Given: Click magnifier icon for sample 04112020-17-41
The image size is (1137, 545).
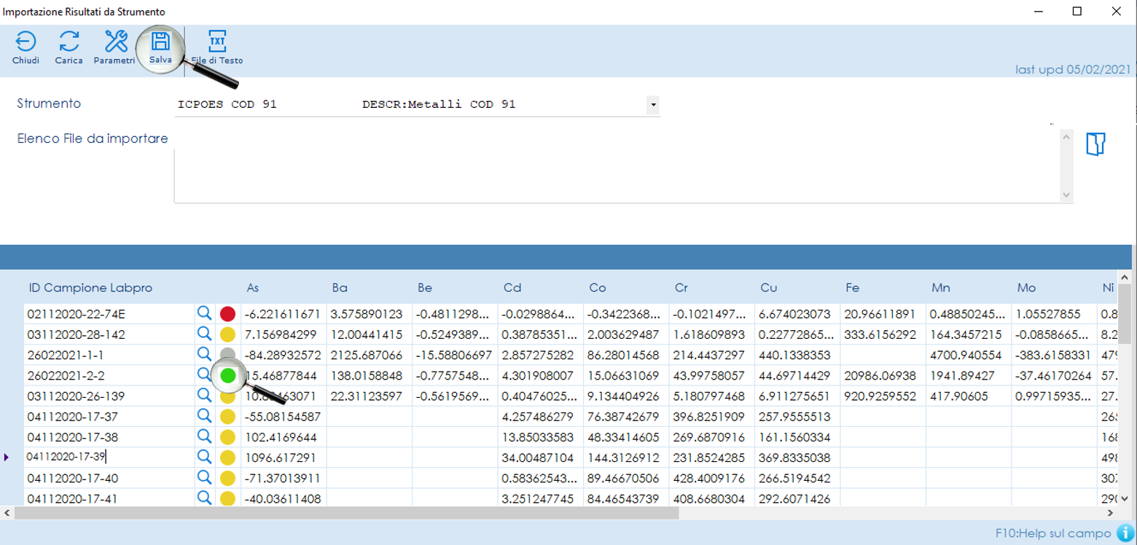Looking at the screenshot, I should [x=204, y=498].
